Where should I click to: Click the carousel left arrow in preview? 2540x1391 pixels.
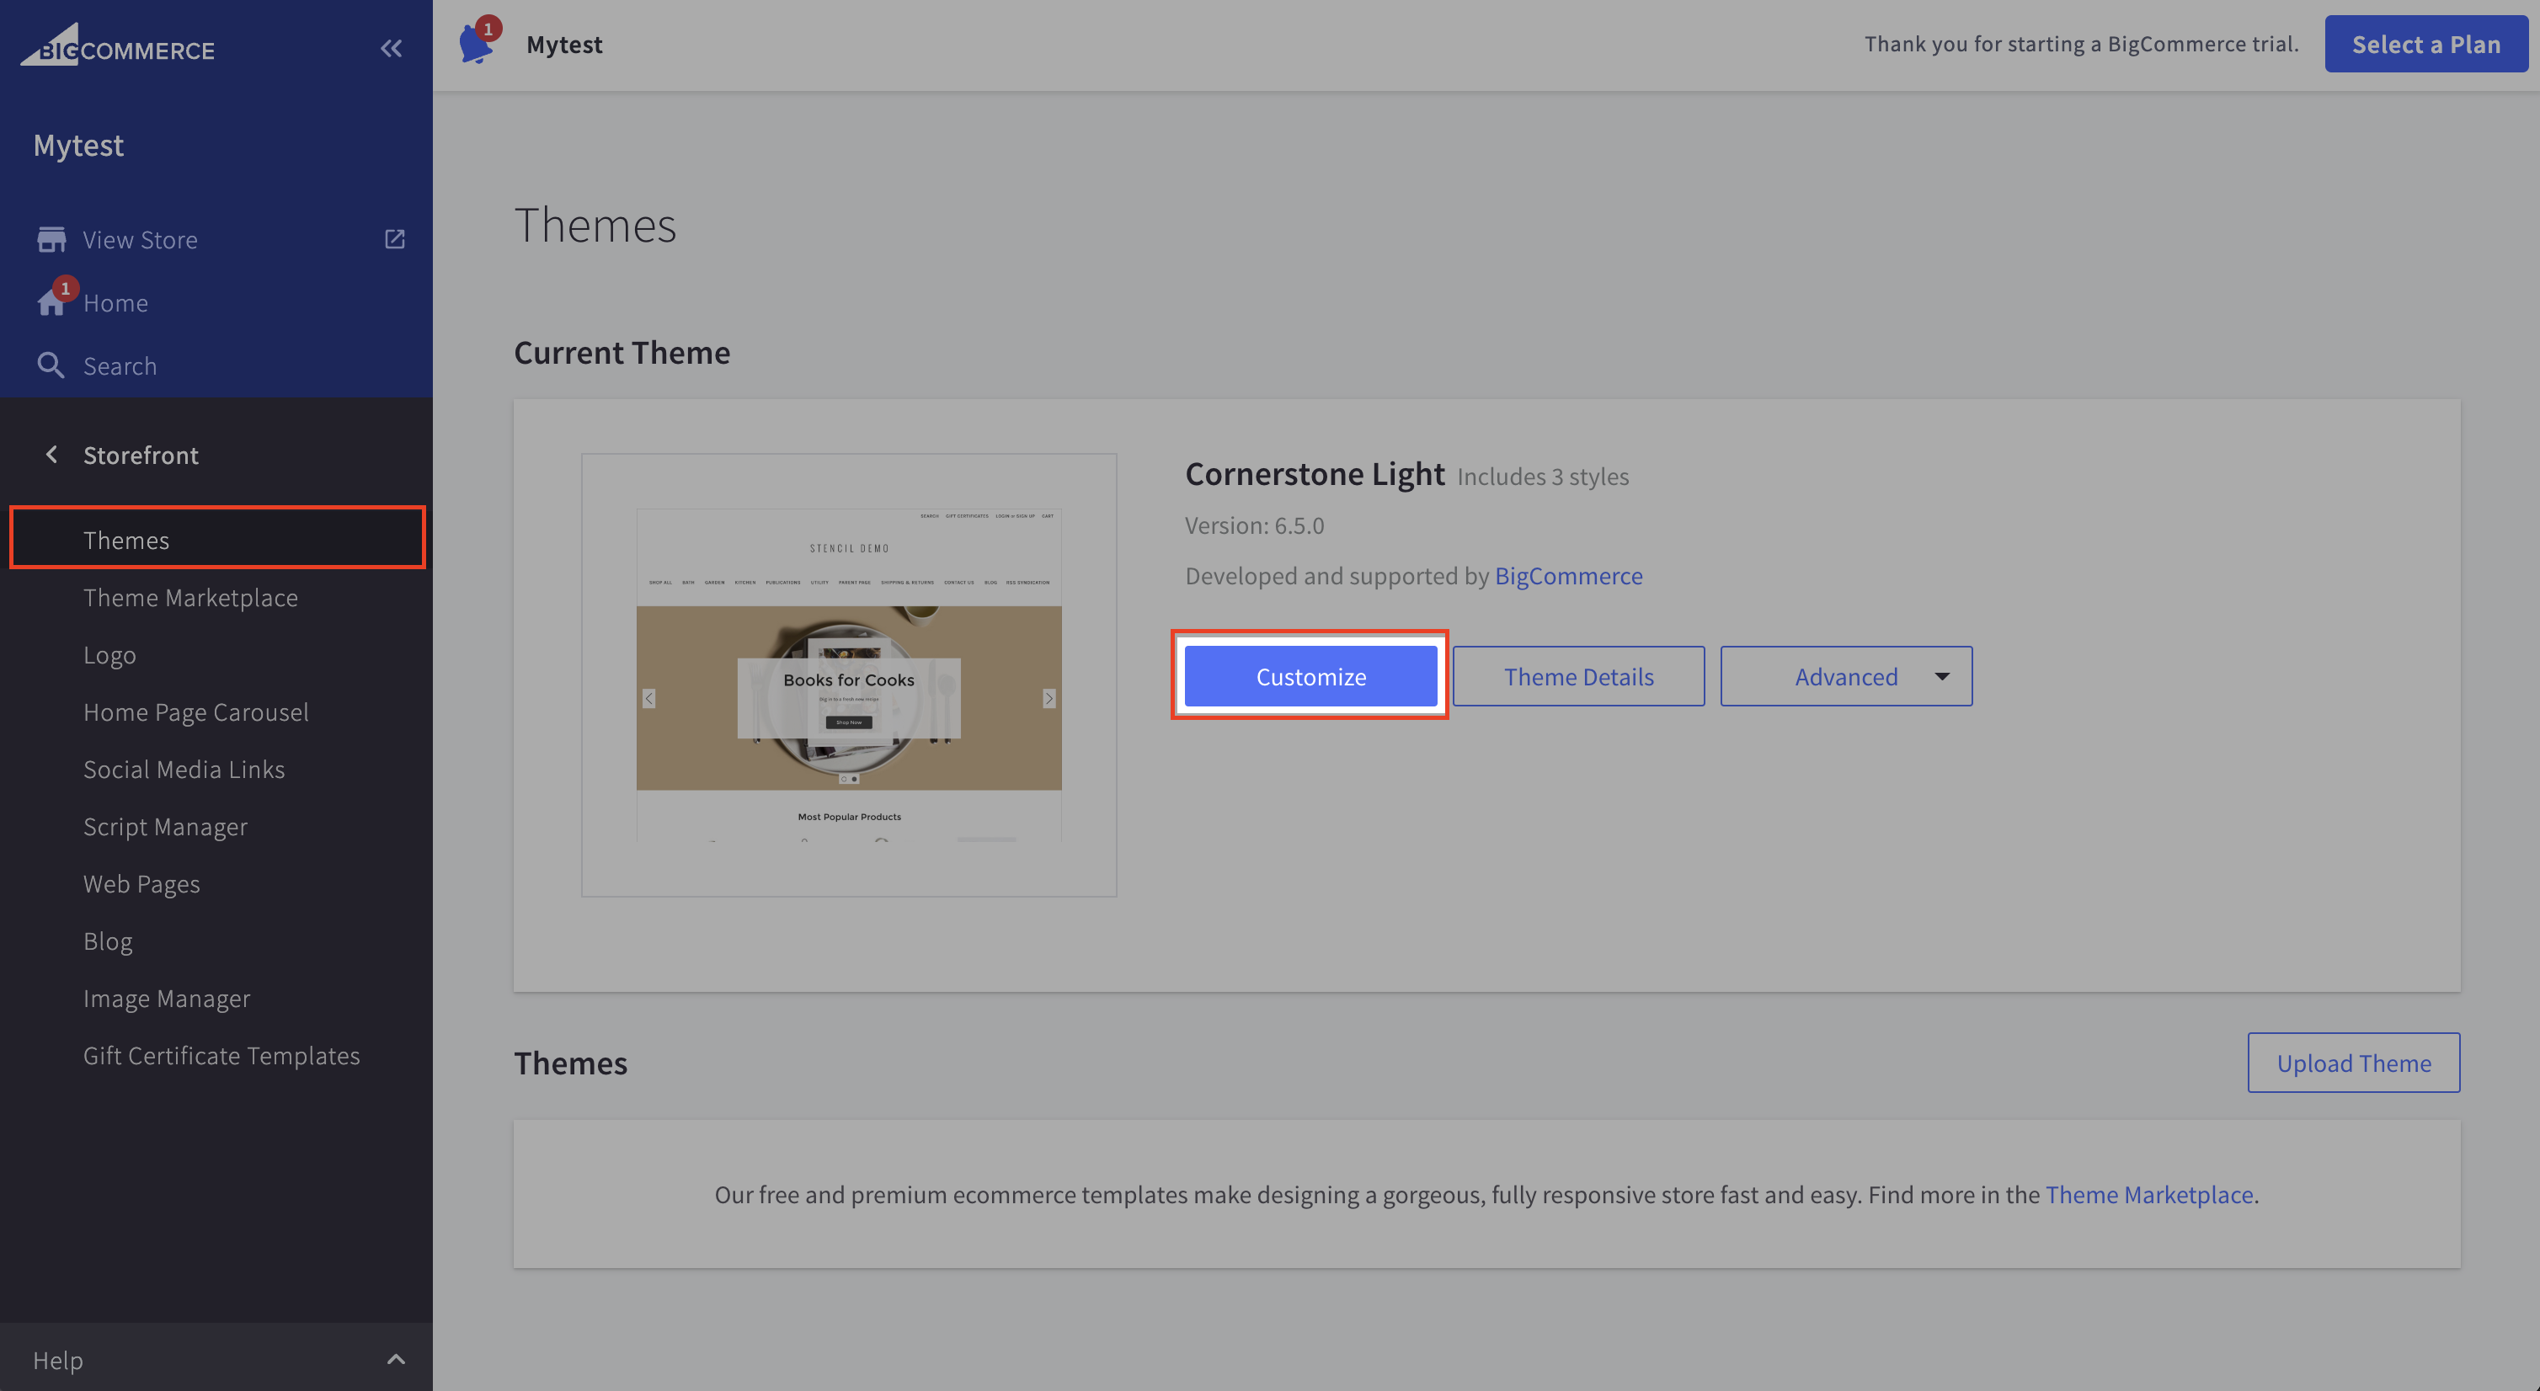coord(648,698)
